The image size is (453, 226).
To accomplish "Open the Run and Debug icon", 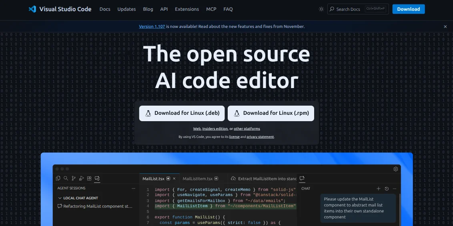I will tap(81, 178).
